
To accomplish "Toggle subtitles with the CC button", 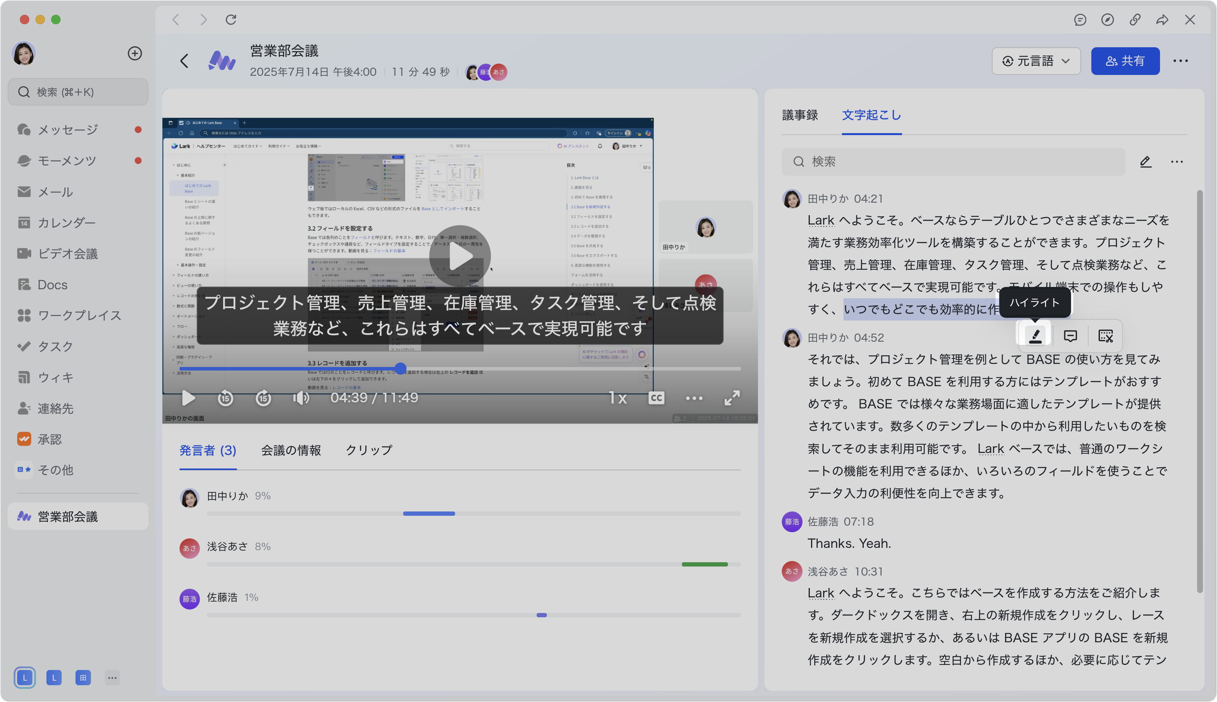I will (x=656, y=398).
